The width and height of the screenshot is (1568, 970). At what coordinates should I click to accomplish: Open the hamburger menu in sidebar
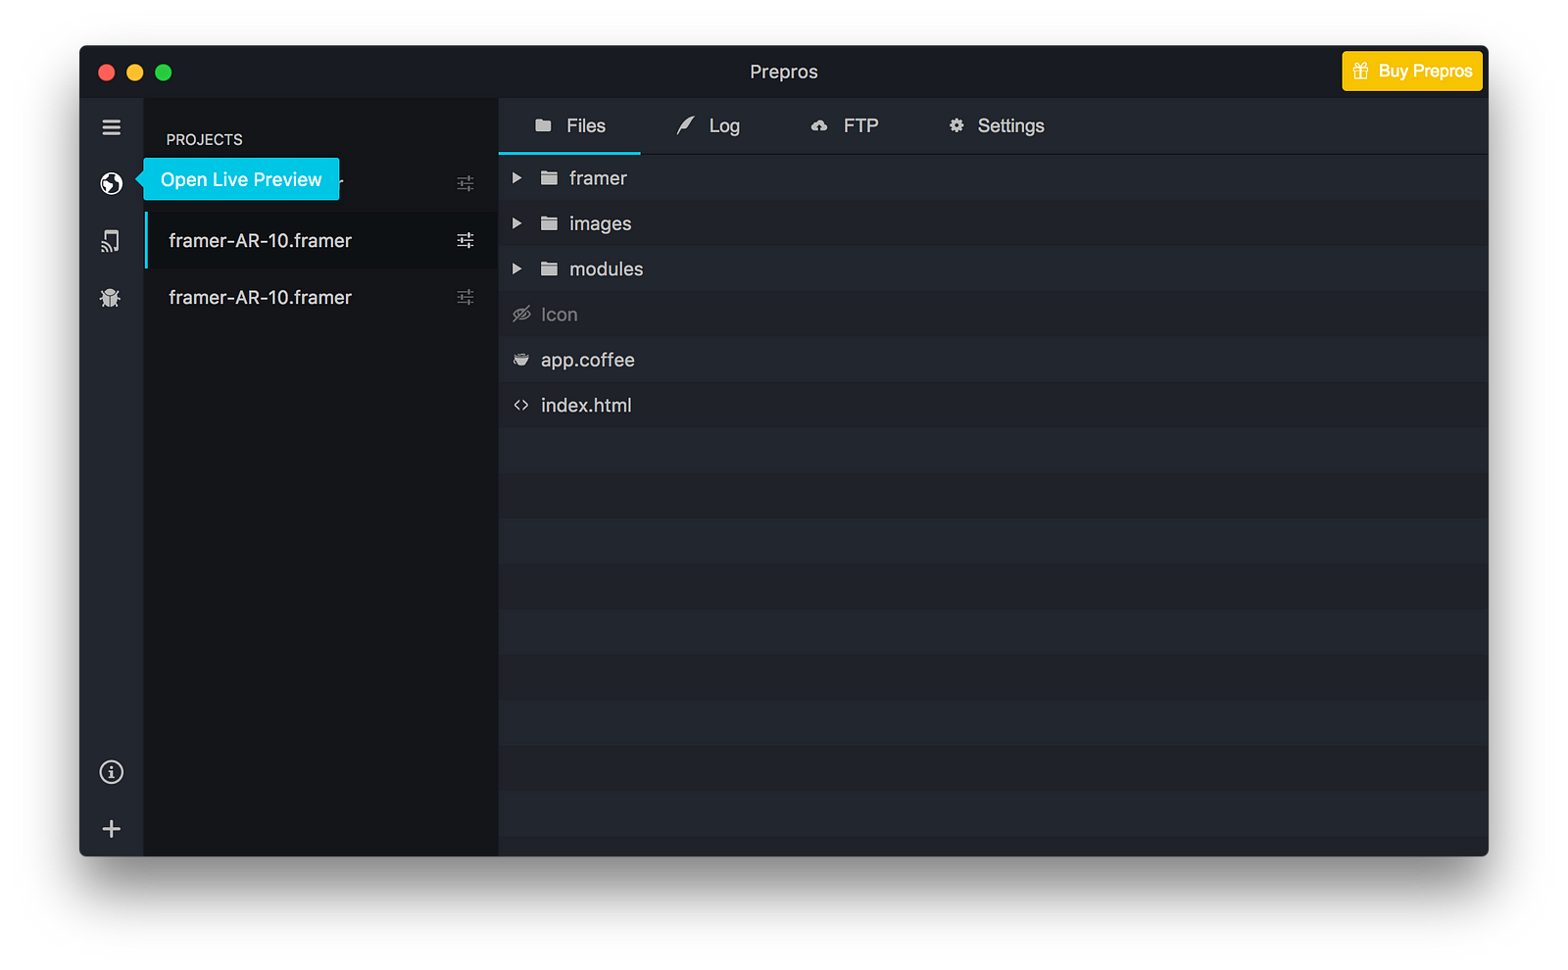[111, 127]
